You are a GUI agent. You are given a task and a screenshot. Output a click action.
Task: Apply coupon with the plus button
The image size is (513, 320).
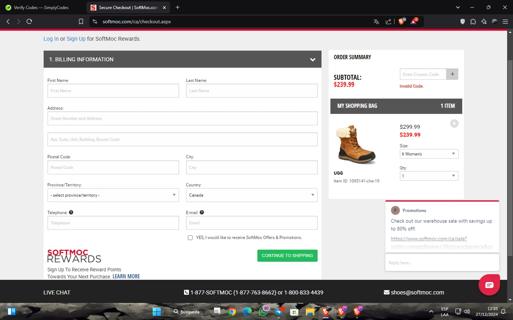pyautogui.click(x=452, y=74)
